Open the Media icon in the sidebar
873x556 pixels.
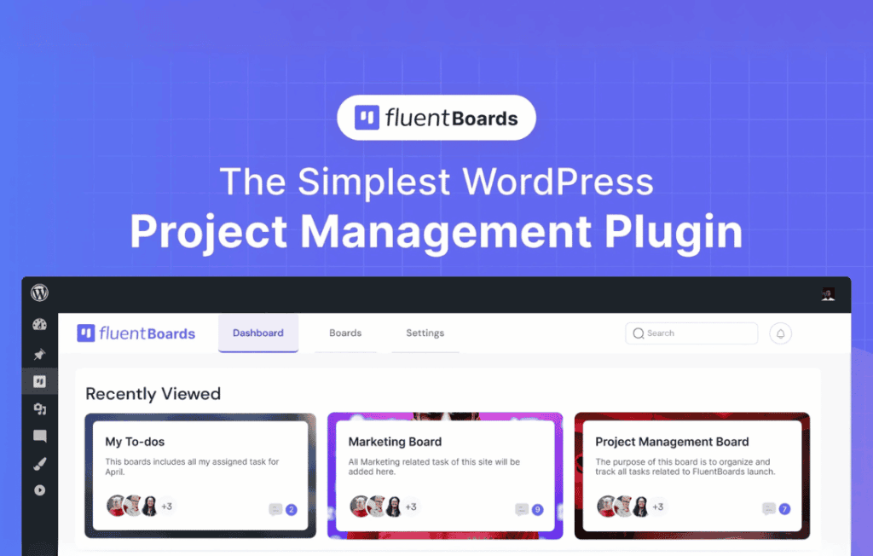pyautogui.click(x=39, y=409)
